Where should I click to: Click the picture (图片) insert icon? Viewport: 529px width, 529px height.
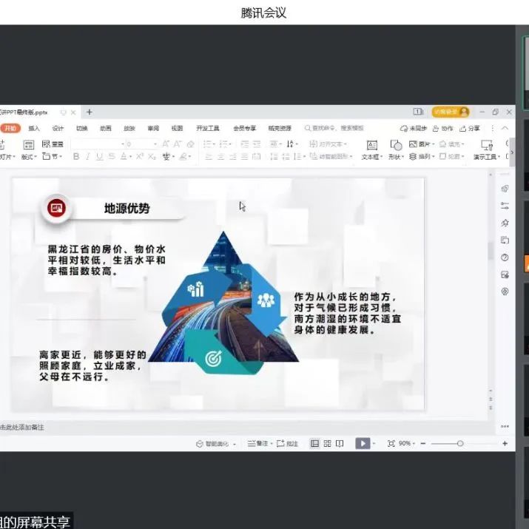pyautogui.click(x=420, y=144)
